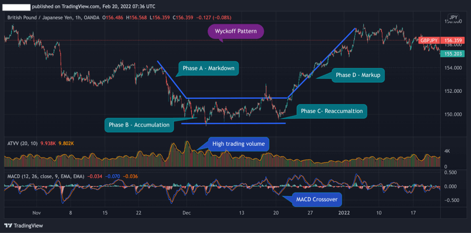This screenshot has height=233, width=471.
Task: Select the High trading volume callout
Action: point(239,144)
